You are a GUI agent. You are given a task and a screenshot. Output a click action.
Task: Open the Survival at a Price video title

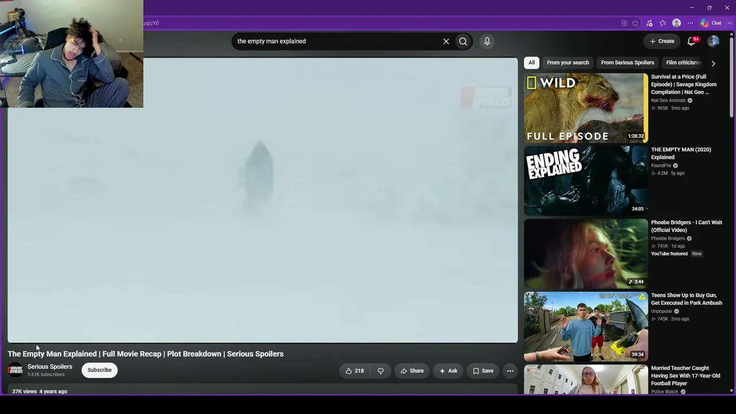click(x=684, y=84)
